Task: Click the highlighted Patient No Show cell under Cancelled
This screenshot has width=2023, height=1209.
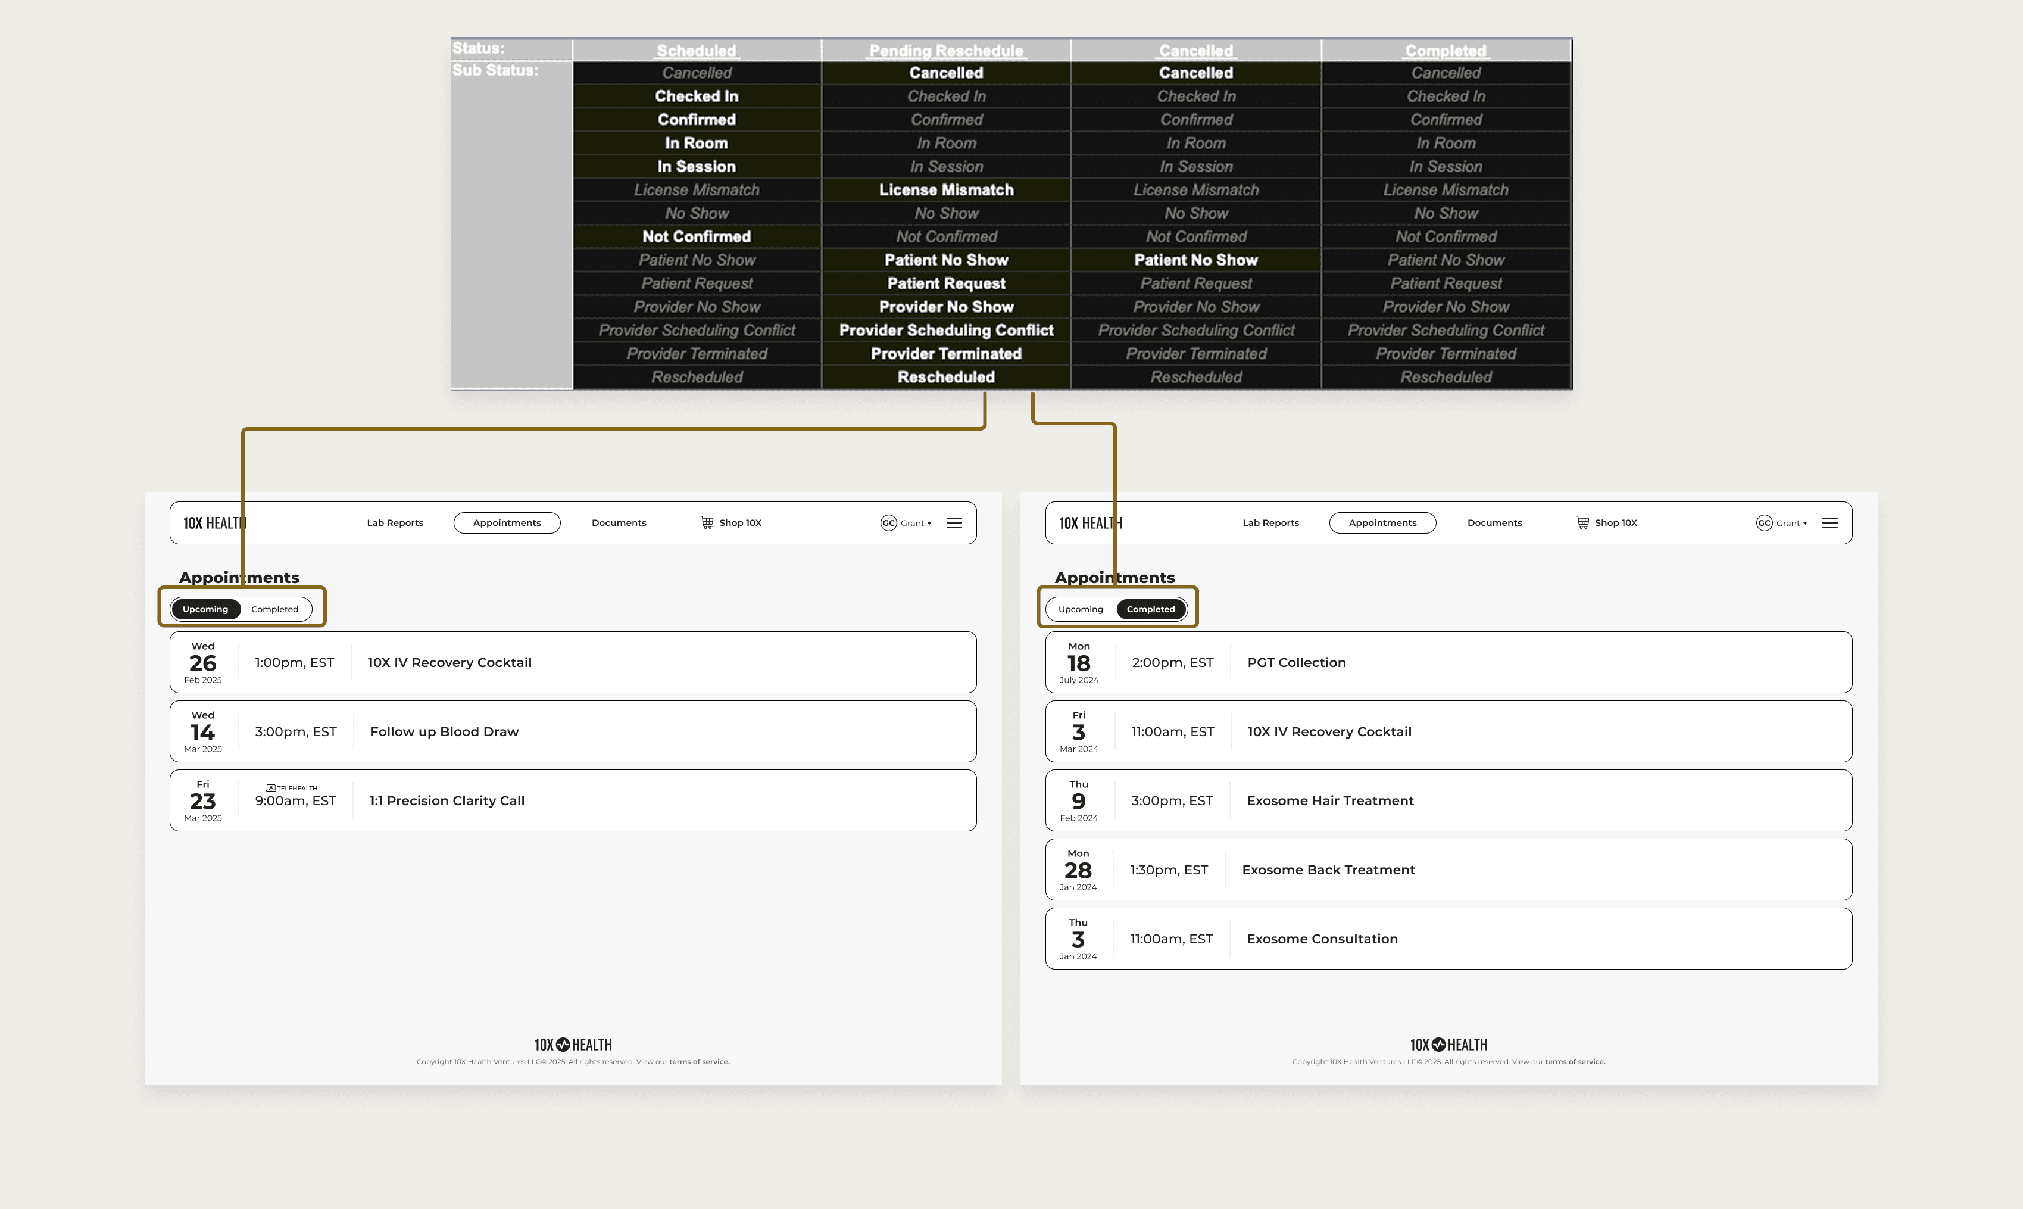Action: point(1195,260)
